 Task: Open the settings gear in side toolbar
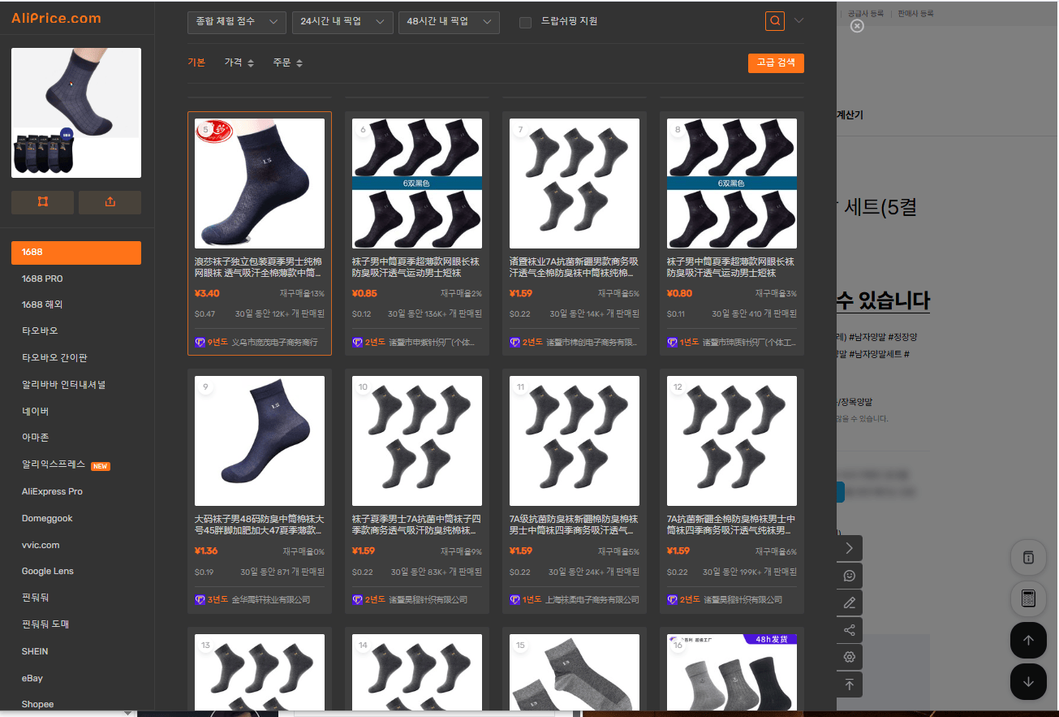coord(850,656)
